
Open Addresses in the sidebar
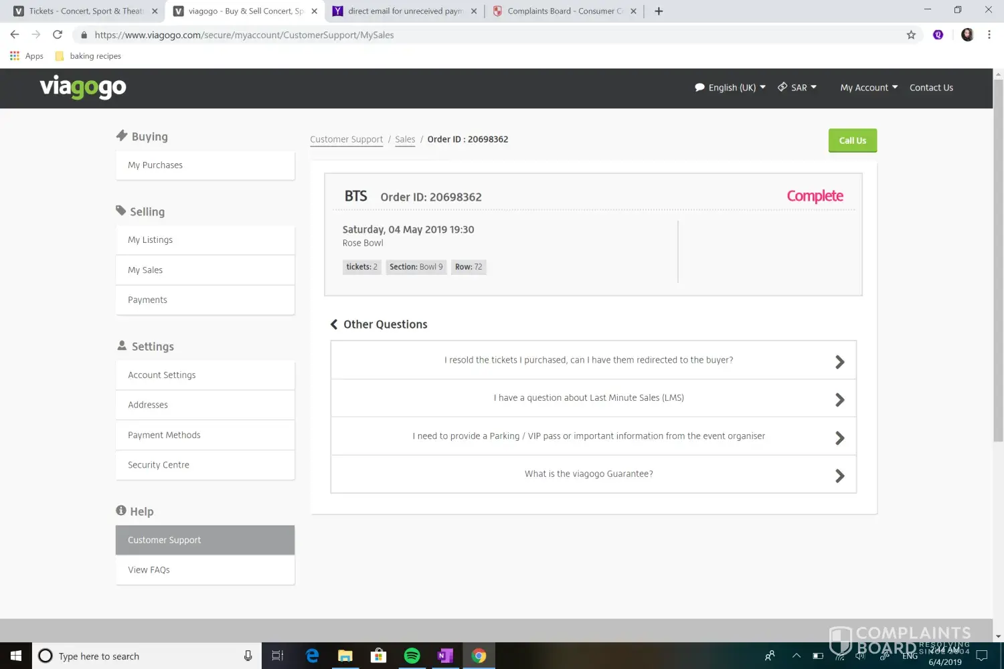[x=205, y=405]
